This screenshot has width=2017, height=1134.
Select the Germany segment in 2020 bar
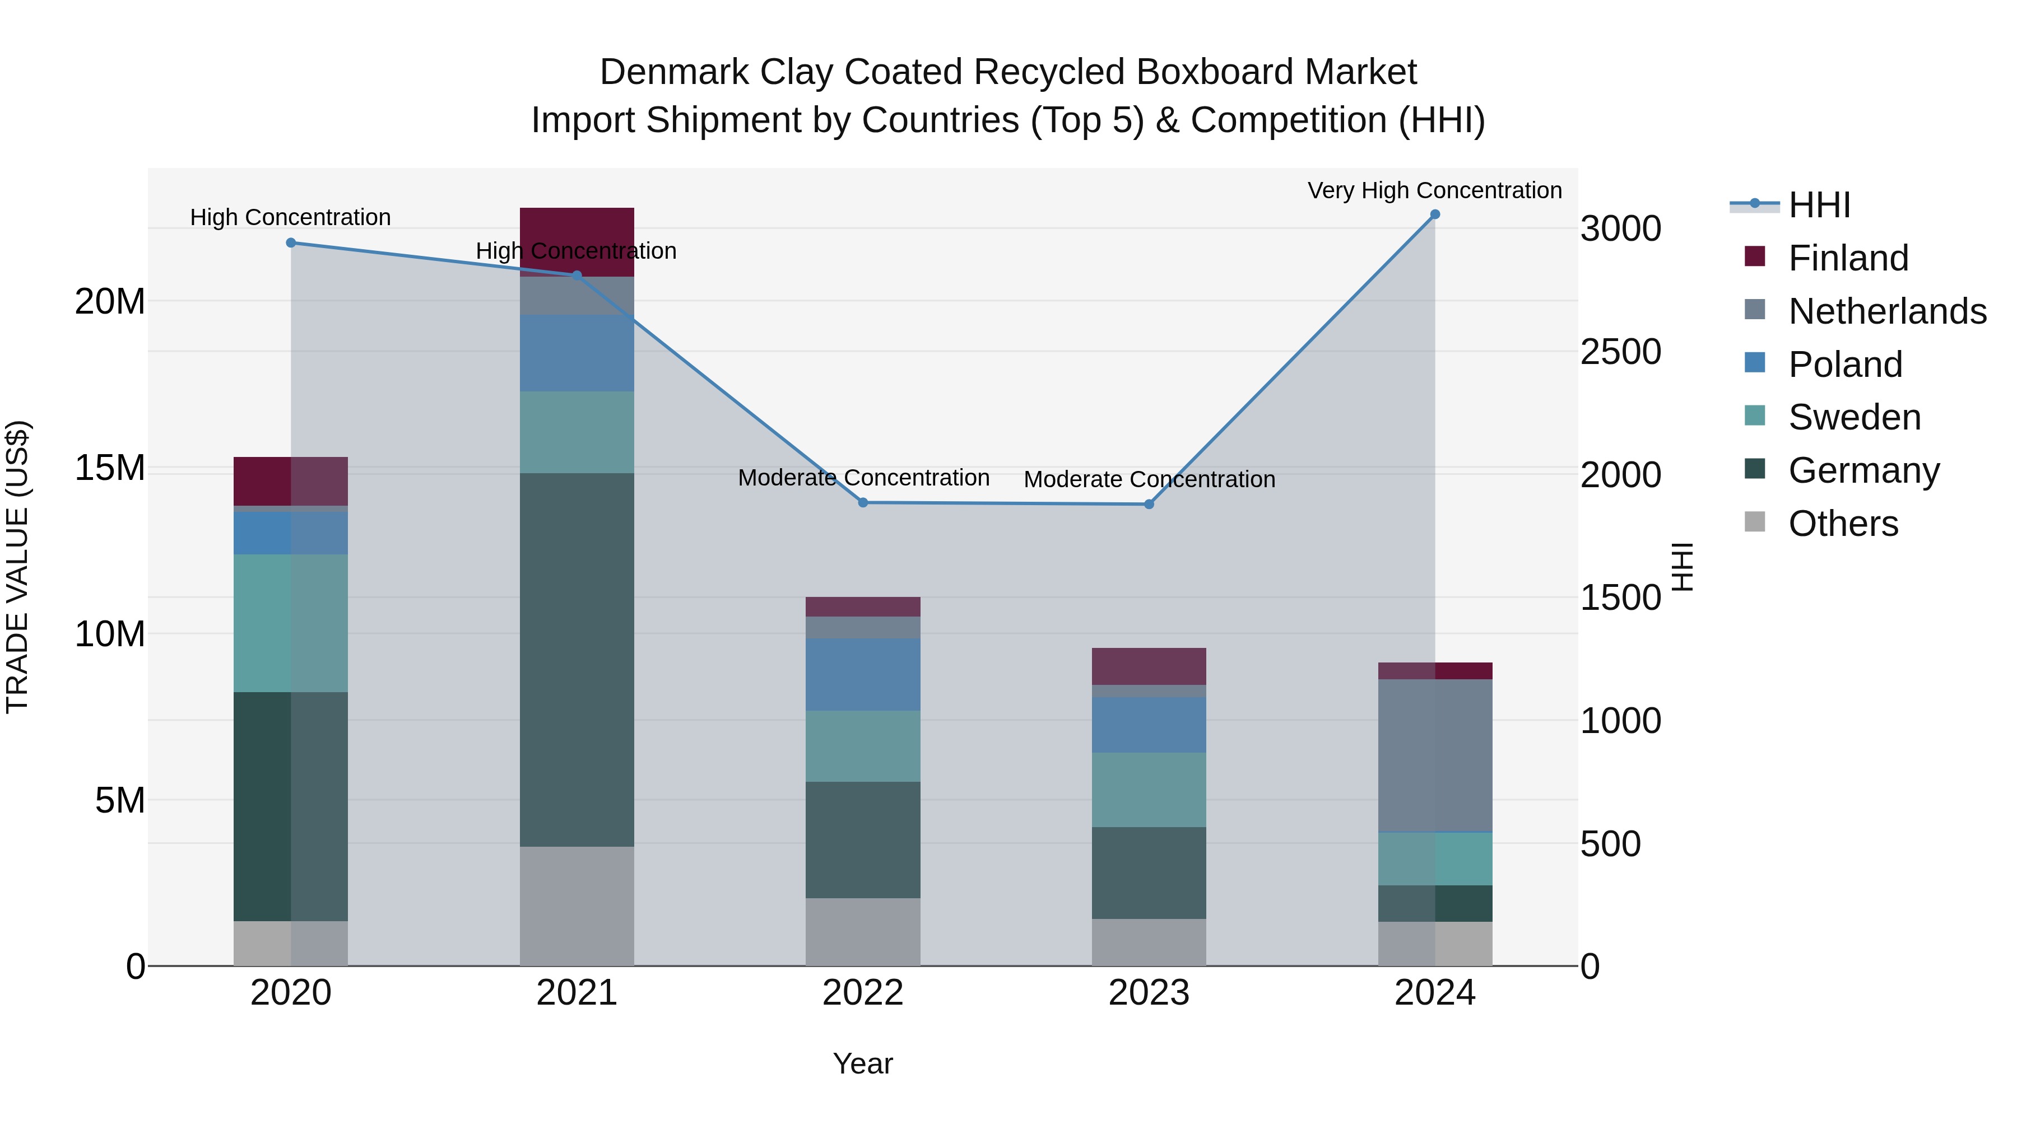point(290,807)
